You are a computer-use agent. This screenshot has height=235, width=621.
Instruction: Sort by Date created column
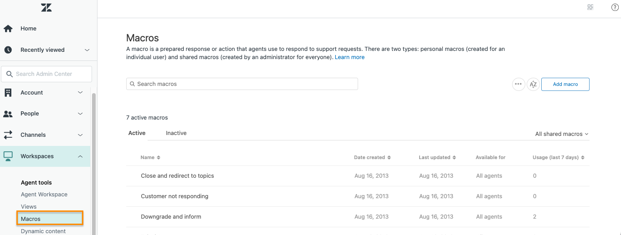click(372, 158)
